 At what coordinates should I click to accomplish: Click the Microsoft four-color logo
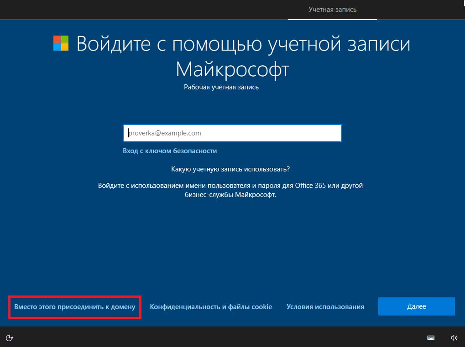point(61,43)
